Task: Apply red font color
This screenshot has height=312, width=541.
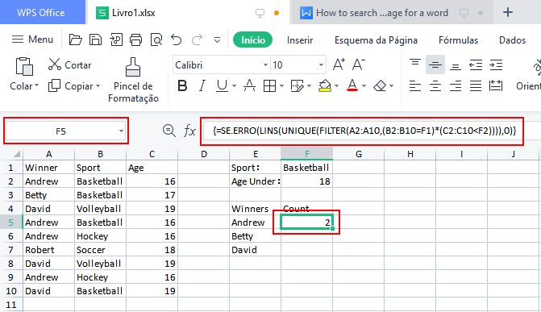Action: tap(352, 85)
